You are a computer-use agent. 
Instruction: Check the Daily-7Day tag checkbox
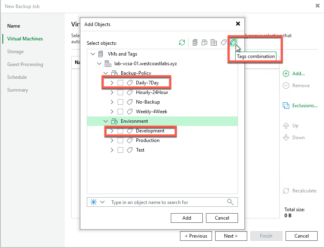(x=120, y=83)
